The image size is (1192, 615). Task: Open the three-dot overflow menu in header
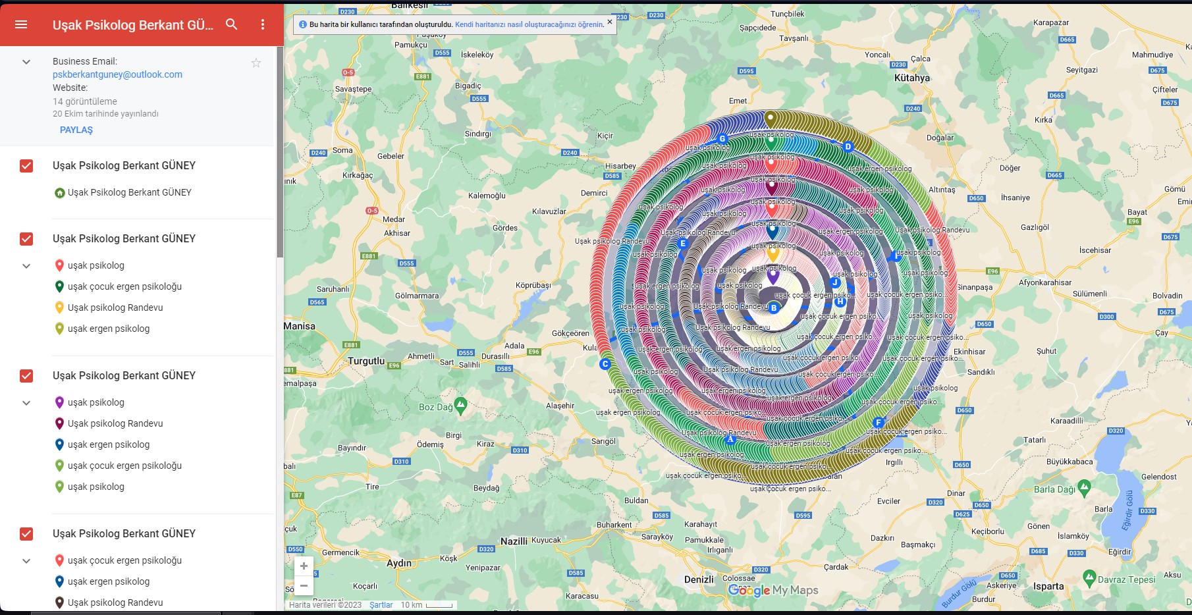[x=263, y=24]
